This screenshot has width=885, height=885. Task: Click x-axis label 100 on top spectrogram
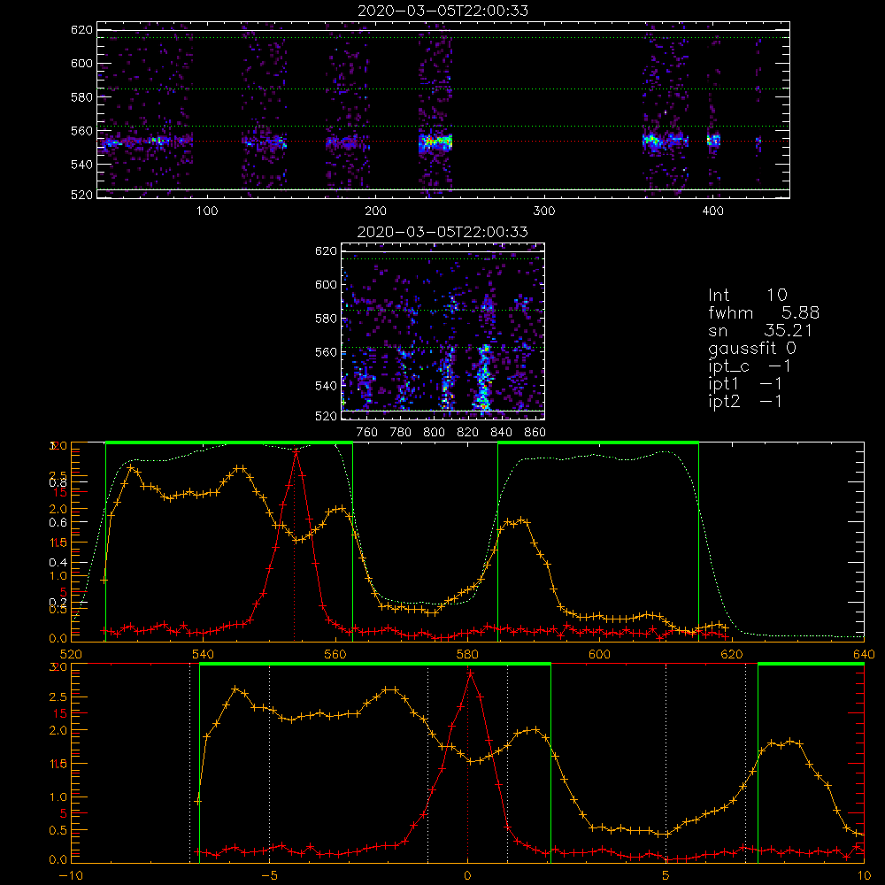coord(207,212)
